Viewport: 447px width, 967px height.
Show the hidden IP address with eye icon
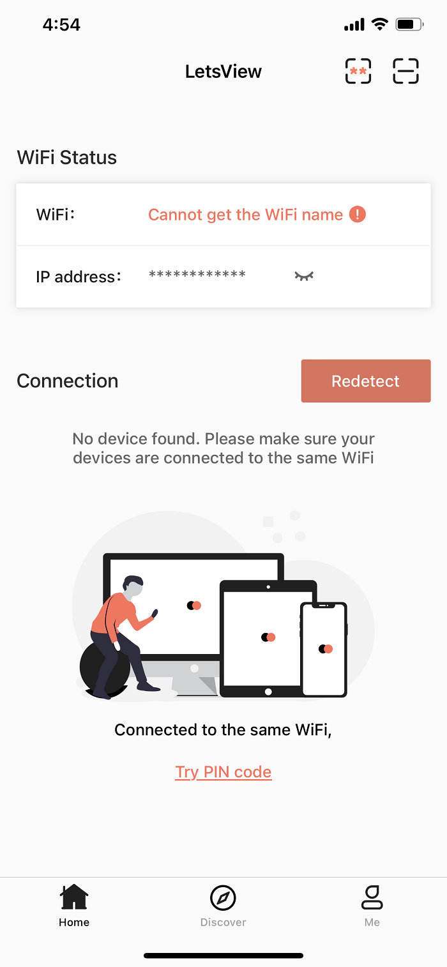point(304,276)
